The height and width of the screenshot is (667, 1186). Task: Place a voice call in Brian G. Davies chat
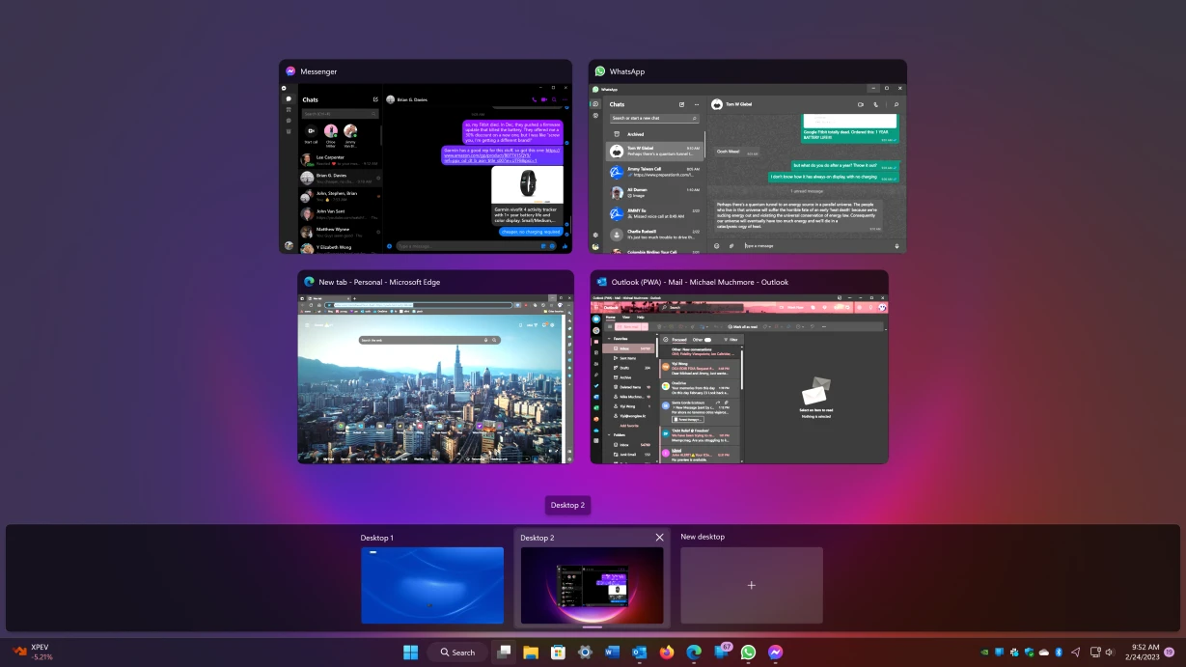click(536, 99)
